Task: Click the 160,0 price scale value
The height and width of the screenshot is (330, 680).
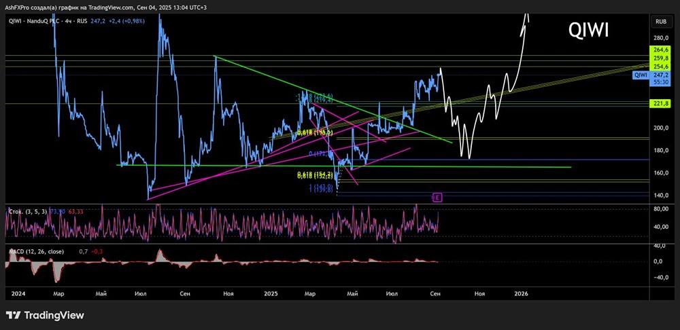Action: coord(662,172)
